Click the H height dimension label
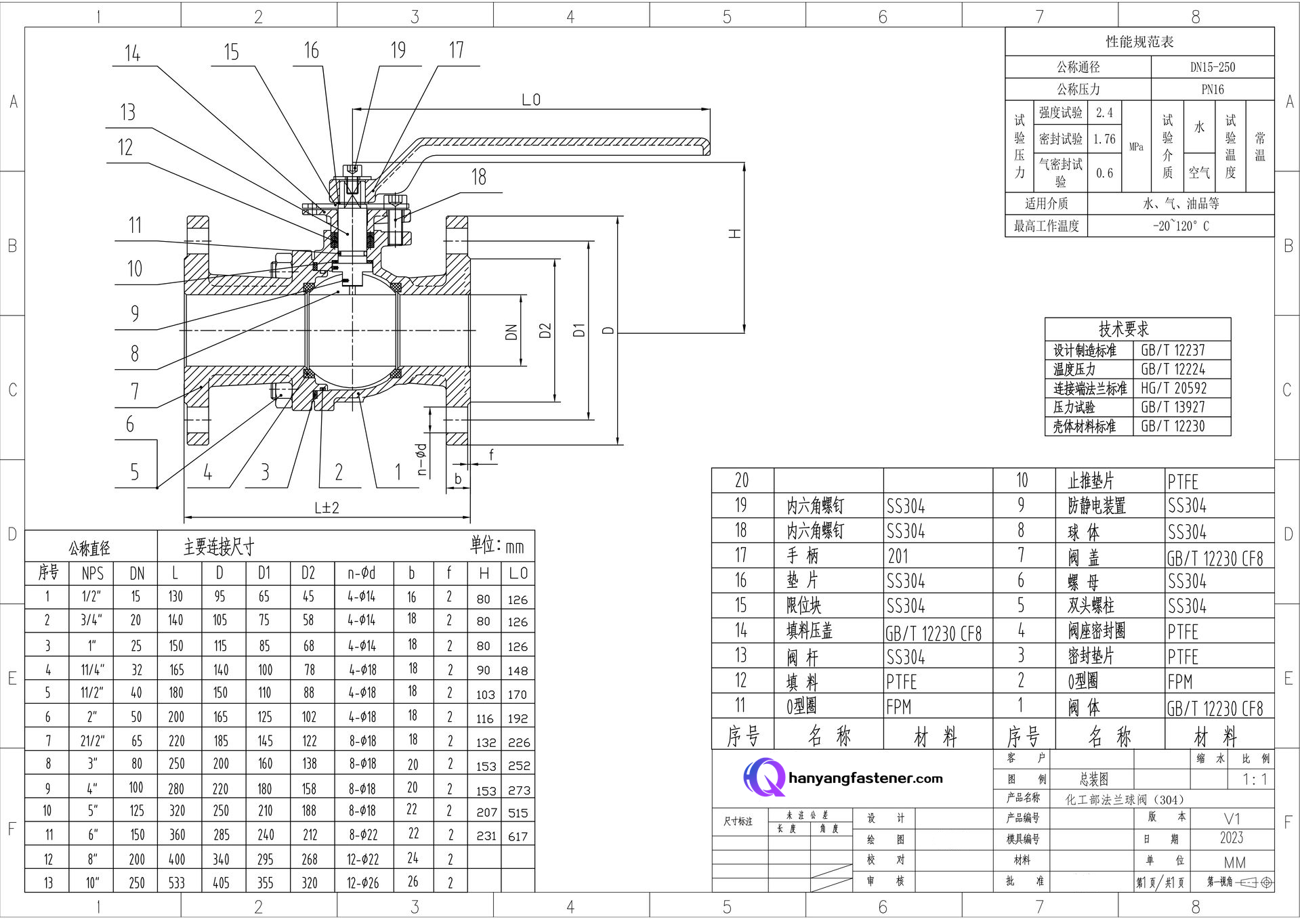 point(735,234)
